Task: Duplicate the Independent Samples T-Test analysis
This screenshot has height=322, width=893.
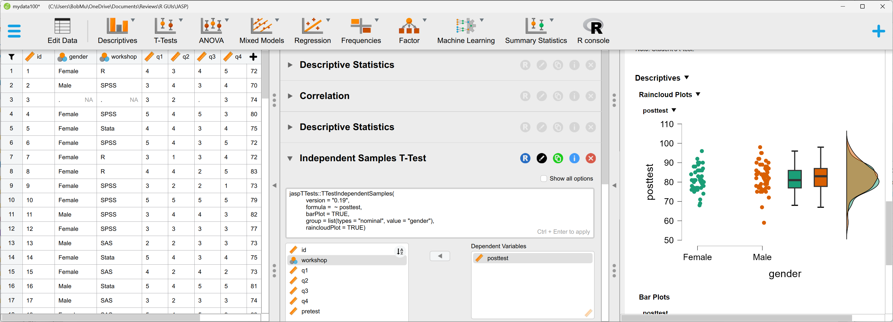Action: pos(558,158)
